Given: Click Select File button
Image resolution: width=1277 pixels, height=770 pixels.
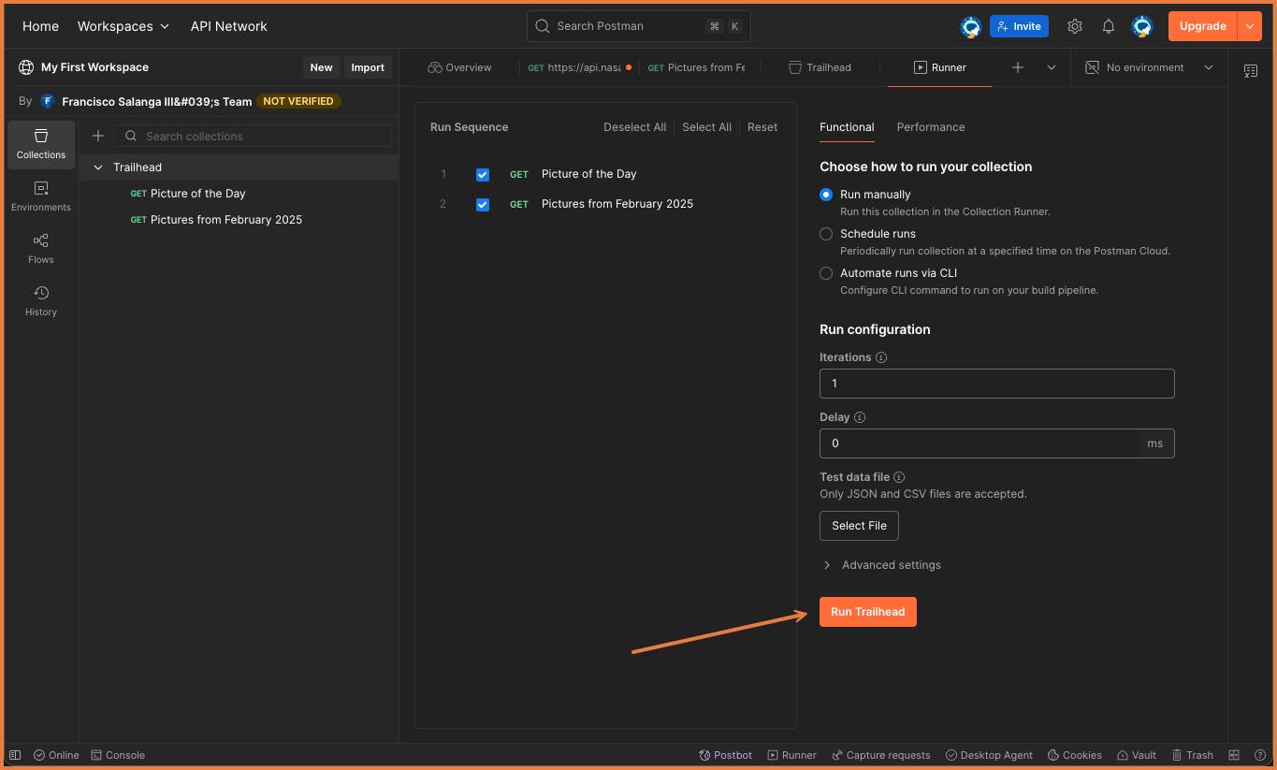Looking at the screenshot, I should (x=859, y=526).
